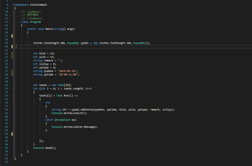Collapse the namespace ConsoleApp1 block

[14, 5]
